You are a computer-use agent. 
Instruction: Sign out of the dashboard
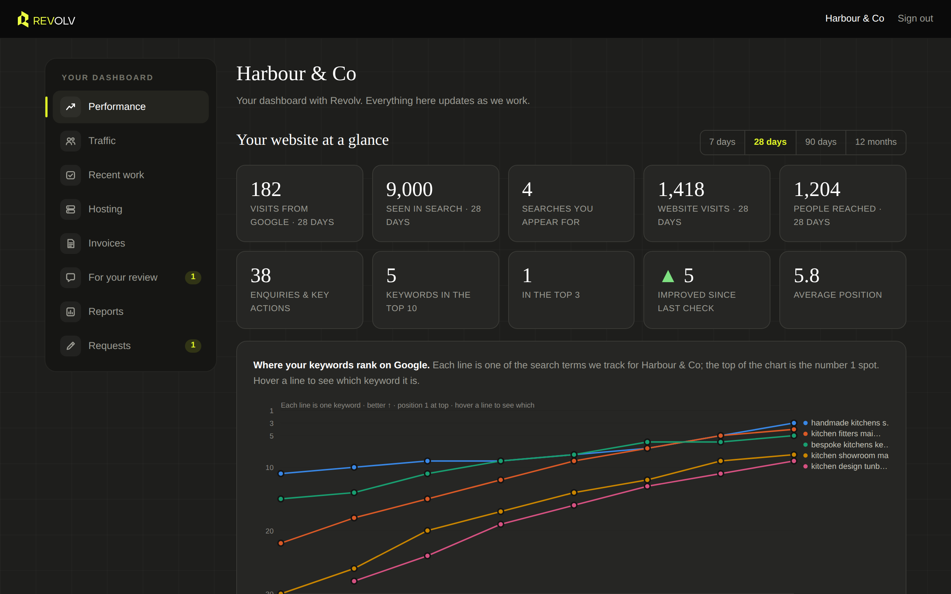915,19
